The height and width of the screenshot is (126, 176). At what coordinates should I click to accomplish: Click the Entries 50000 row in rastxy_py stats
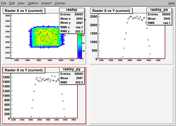[x=72, y=74]
